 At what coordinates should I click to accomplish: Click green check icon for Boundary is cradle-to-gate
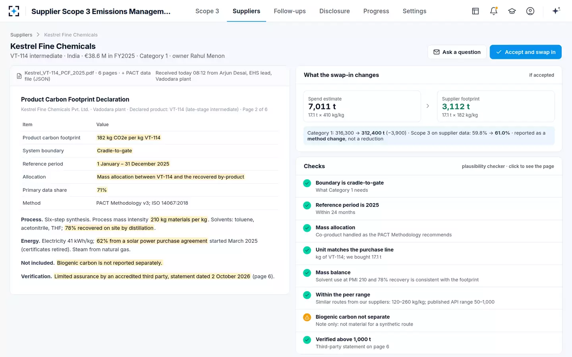pyautogui.click(x=307, y=183)
